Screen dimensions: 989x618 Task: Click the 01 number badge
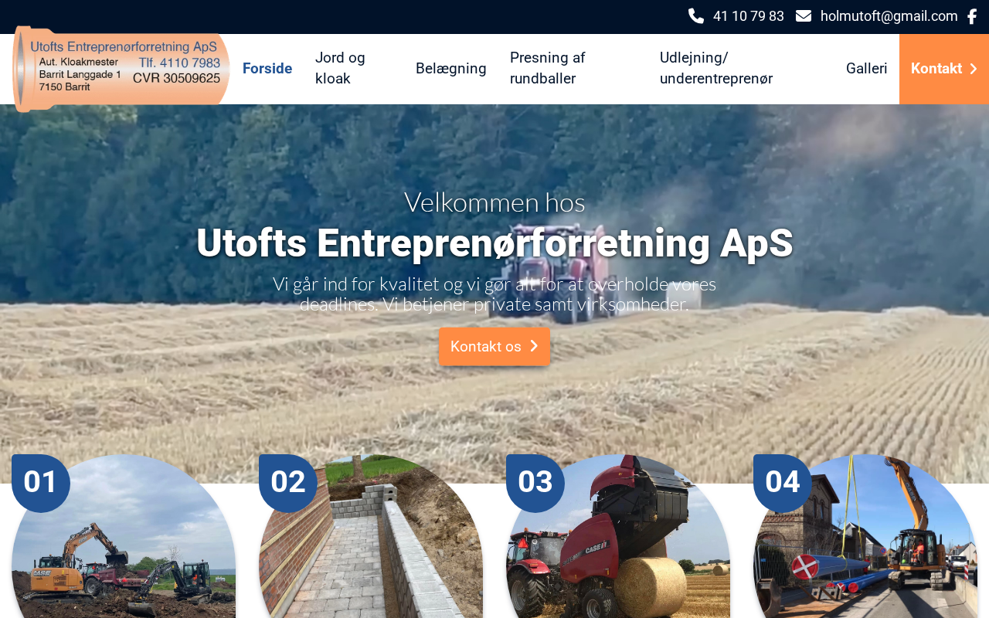click(x=41, y=484)
